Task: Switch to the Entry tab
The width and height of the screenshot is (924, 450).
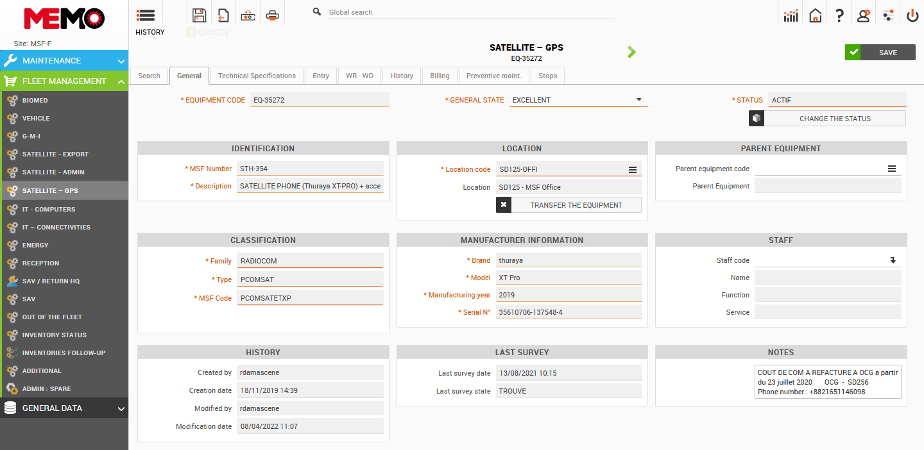Action: (321, 76)
